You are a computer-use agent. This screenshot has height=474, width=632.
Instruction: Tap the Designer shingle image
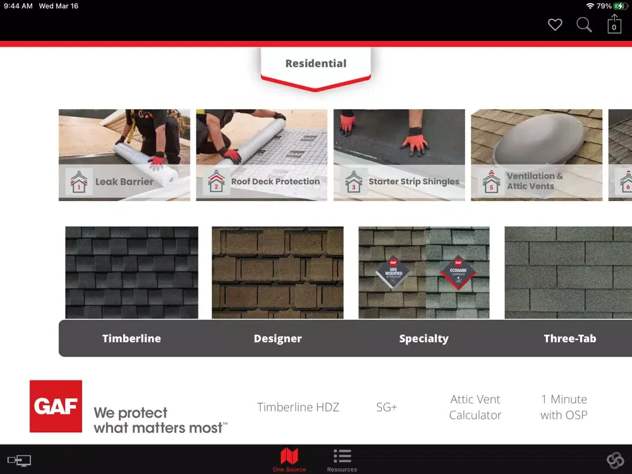[x=277, y=272]
